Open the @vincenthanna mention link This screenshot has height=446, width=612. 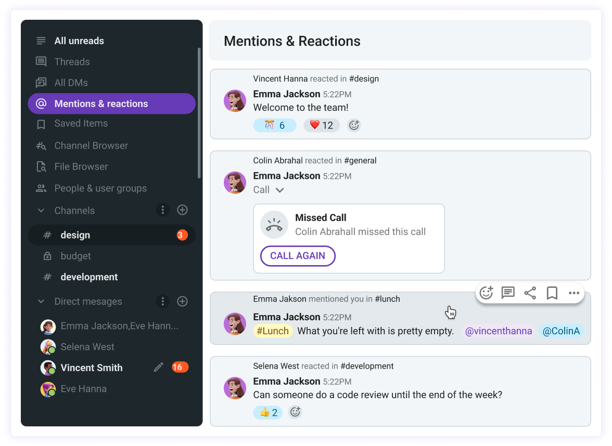click(x=498, y=331)
